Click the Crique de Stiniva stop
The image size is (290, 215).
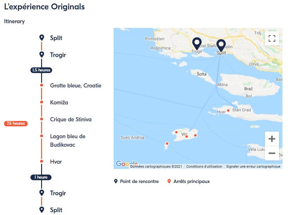coord(71,119)
